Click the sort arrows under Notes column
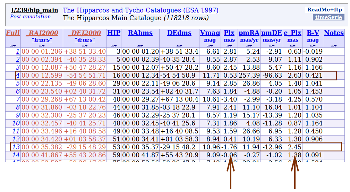The height and width of the screenshot is (192, 350). [333, 46]
